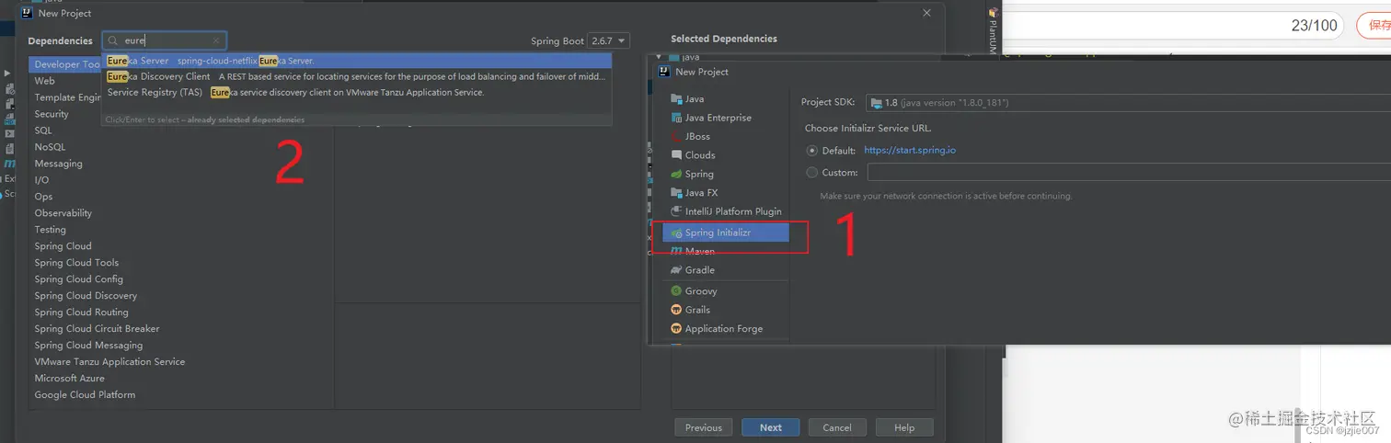Image resolution: width=1391 pixels, height=443 pixels.
Task: Click the 23/100 counter in the browser window
Action: point(1314,25)
